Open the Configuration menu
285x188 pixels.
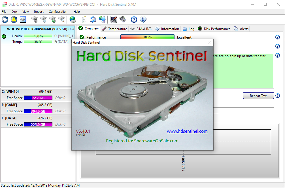click(x=58, y=12)
